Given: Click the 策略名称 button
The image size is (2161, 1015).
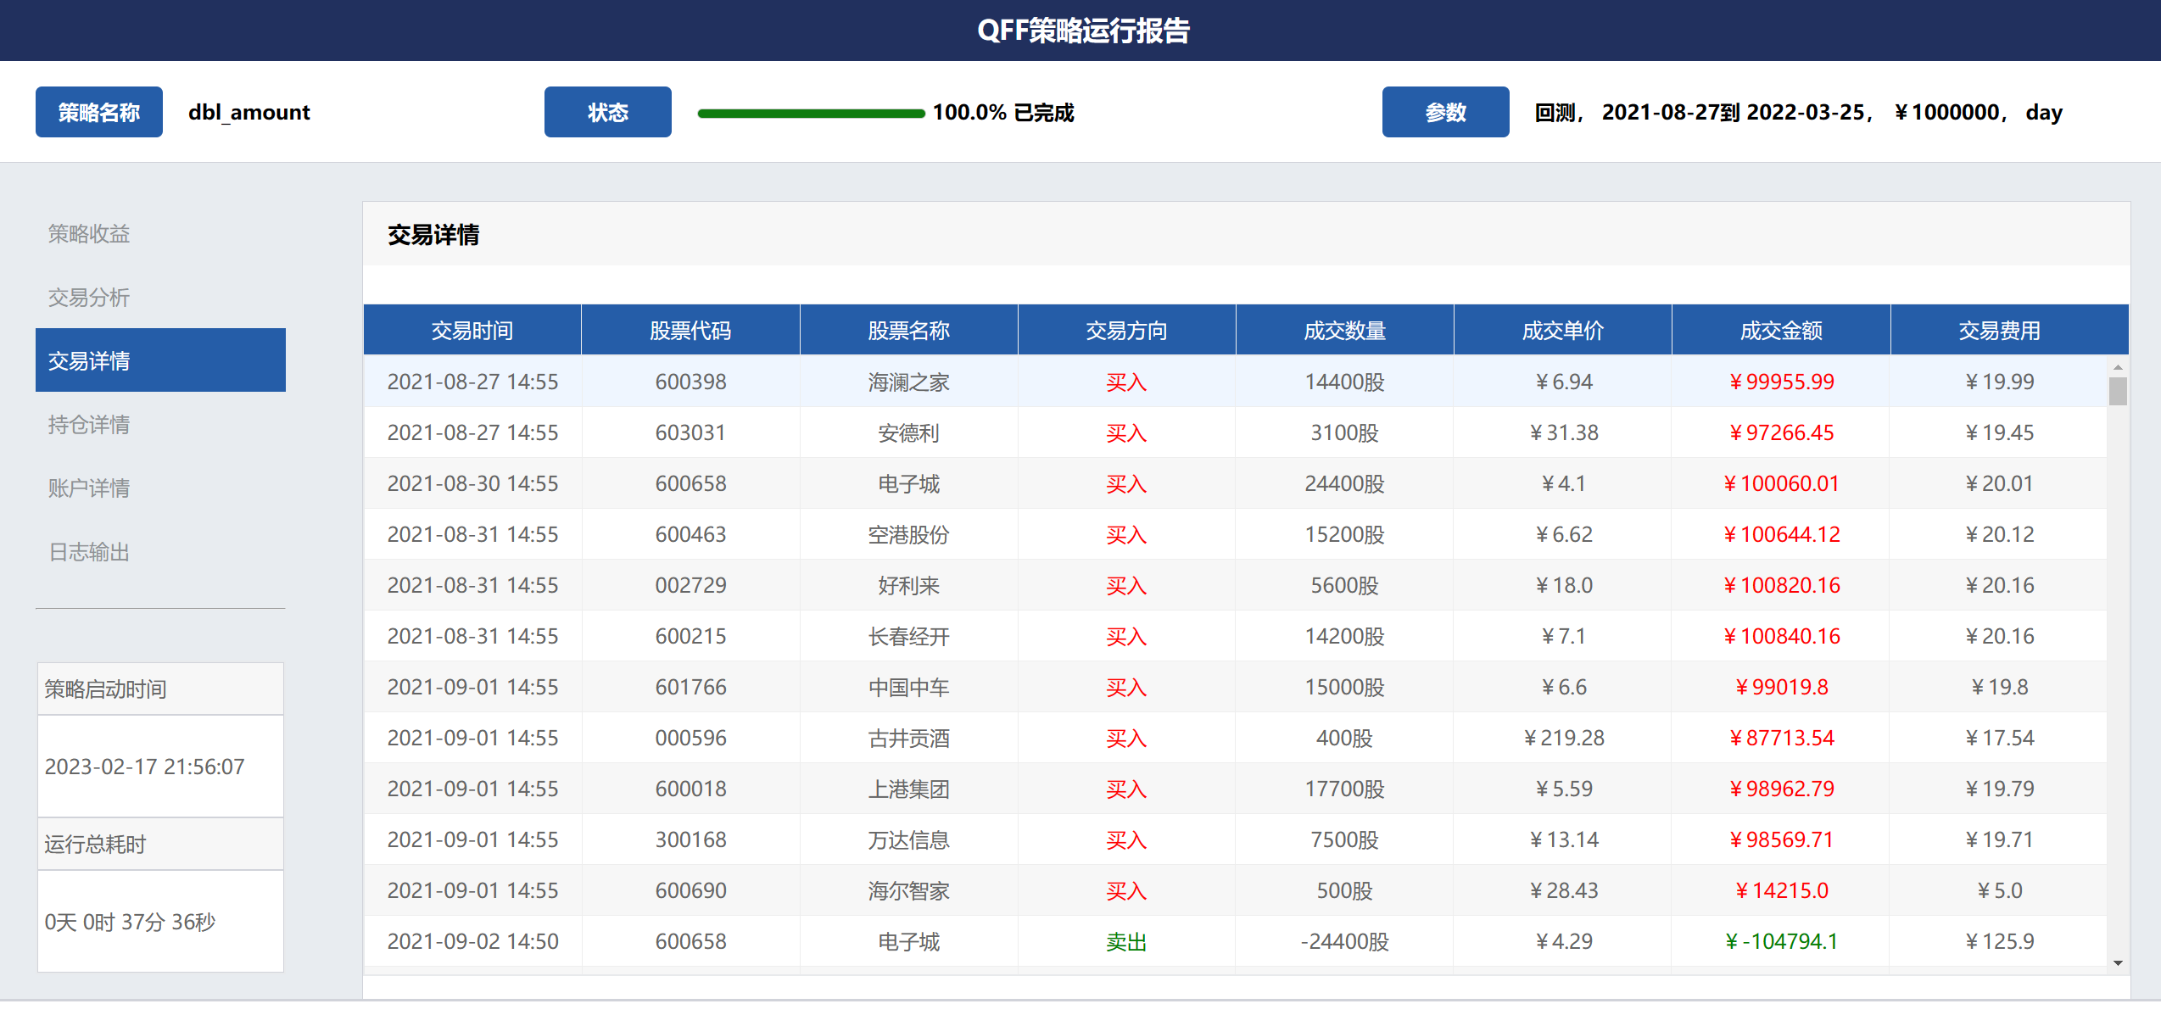Looking at the screenshot, I should coord(99,112).
